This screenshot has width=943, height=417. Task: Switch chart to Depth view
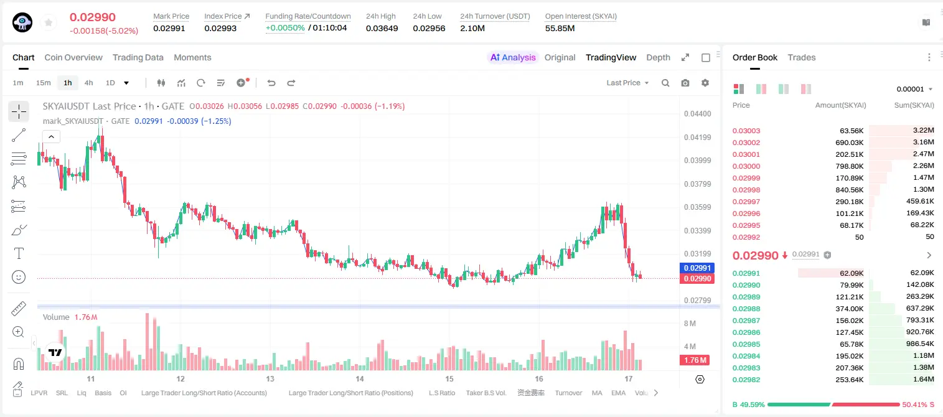[658, 57]
